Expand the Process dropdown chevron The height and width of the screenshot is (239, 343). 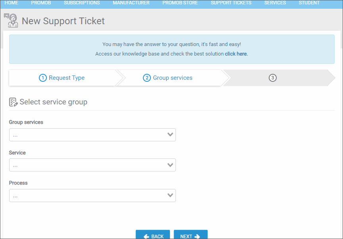click(170, 195)
